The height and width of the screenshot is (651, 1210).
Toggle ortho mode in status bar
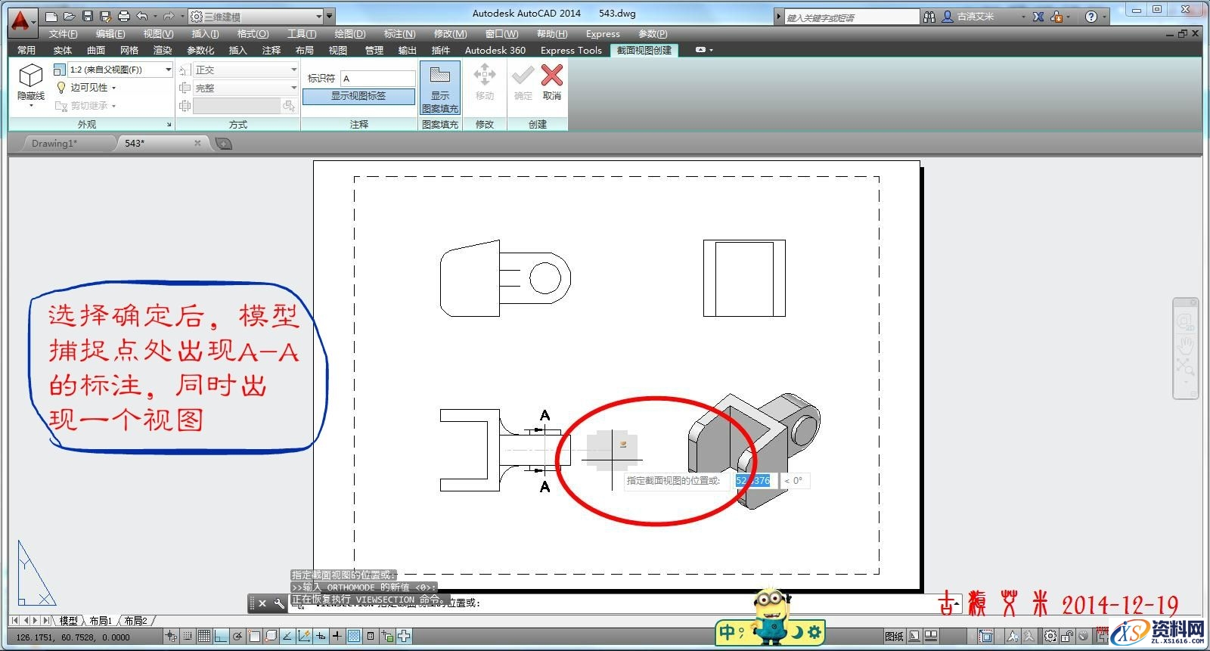point(220,637)
